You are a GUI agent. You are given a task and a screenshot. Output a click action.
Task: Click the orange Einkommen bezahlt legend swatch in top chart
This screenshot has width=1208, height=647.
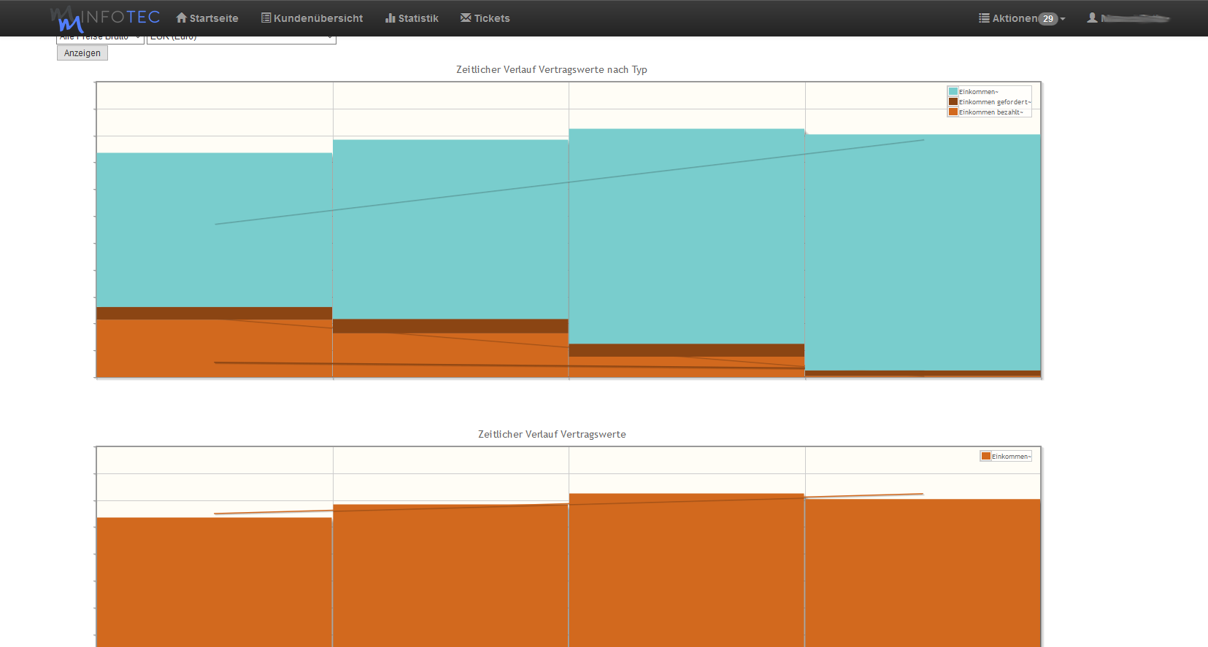click(953, 112)
